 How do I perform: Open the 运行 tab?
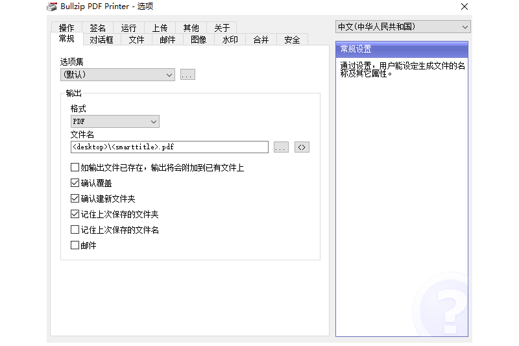tap(128, 28)
